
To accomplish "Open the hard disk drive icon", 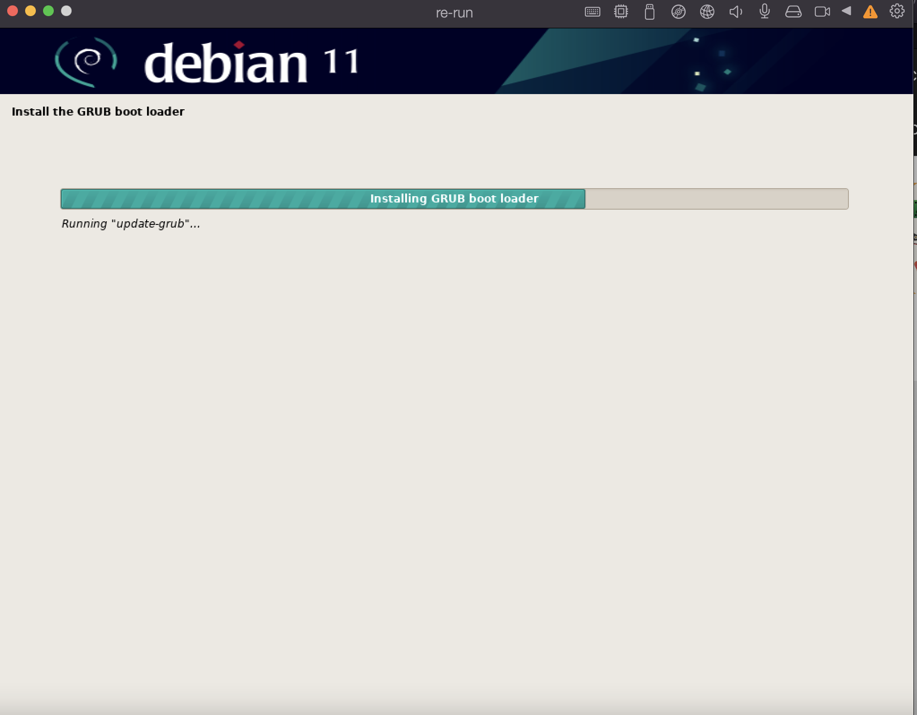I will tap(793, 12).
